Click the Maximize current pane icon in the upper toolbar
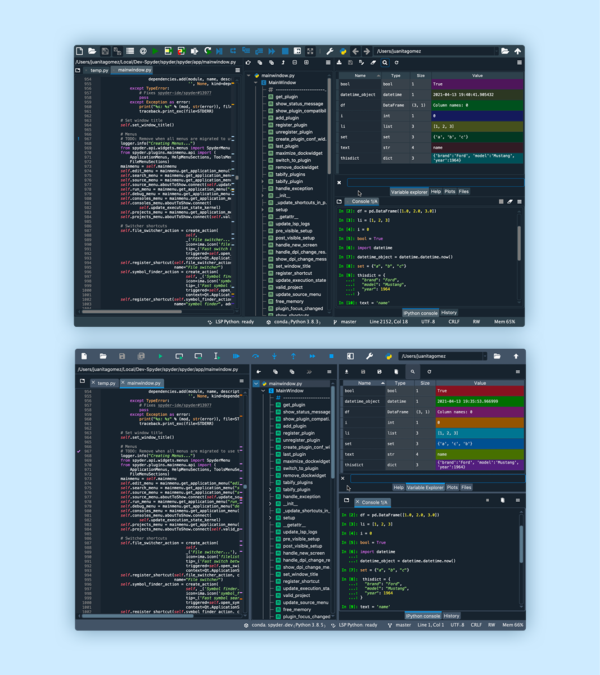Viewport: 600px width, 675px height. coord(310,51)
